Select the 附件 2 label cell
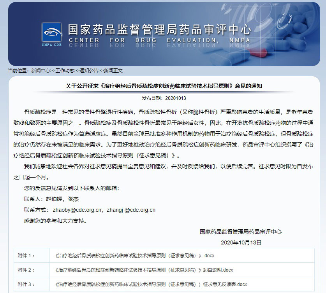Image resolution: width=326 pixels, height=293 pixels. pos(26,270)
